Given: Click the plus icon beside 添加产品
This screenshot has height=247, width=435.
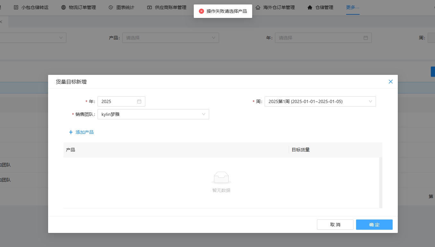Looking at the screenshot, I should [x=71, y=132].
